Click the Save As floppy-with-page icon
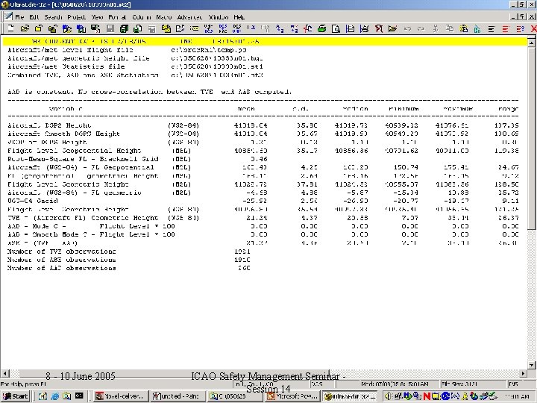This screenshot has height=403, width=537. [x=138, y=29]
